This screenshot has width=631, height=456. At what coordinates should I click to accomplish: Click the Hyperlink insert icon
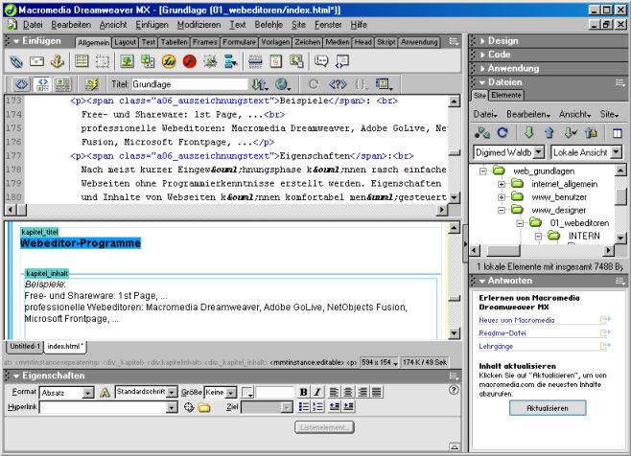16,61
